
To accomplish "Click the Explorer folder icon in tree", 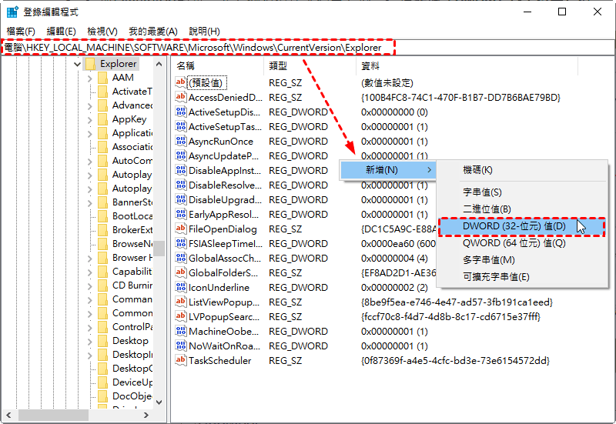I will [90, 64].
